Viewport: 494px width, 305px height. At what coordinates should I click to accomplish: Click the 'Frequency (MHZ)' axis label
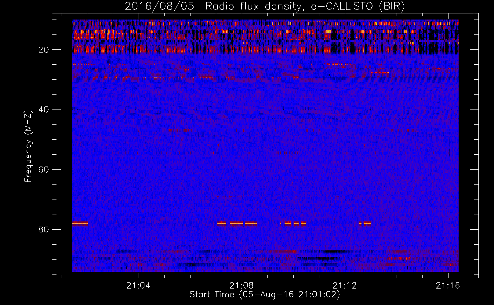click(x=28, y=146)
